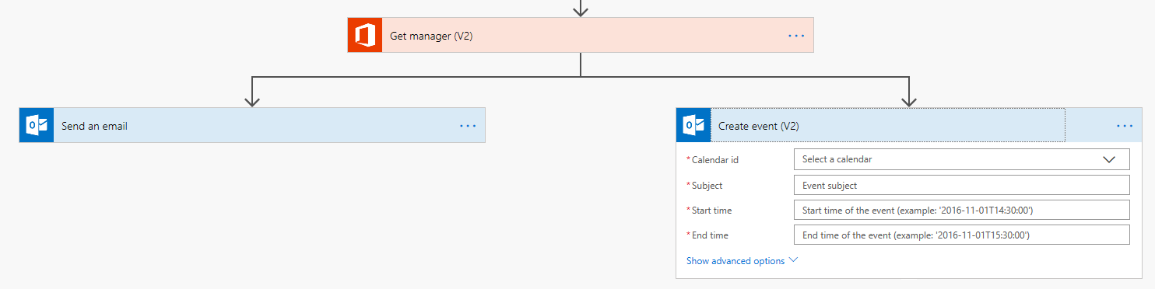The width and height of the screenshot is (1155, 289).
Task: Click into the Start time input field
Action: point(961,210)
